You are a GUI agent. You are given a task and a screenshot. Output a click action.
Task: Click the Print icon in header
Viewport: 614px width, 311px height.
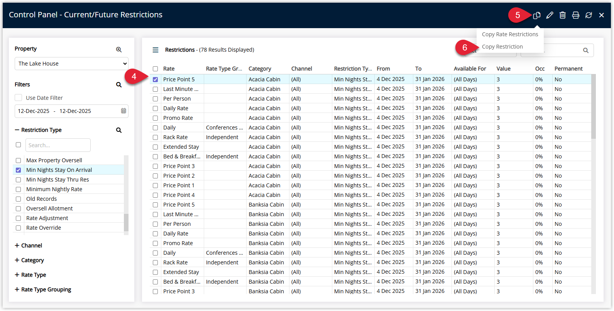point(576,15)
